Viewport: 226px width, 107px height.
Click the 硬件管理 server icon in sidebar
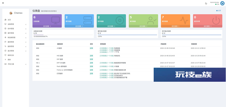coord(5,33)
